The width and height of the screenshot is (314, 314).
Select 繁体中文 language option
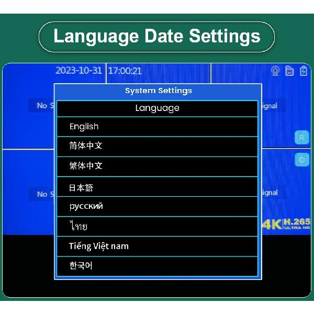point(157,166)
